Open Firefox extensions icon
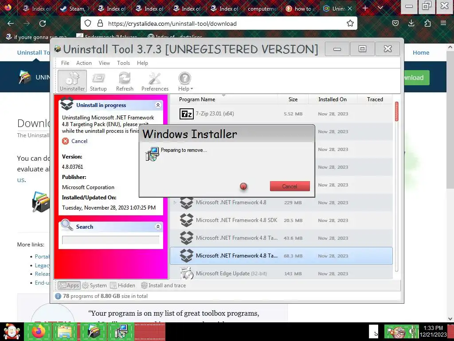The width and height of the screenshot is (454, 341). [427, 23]
